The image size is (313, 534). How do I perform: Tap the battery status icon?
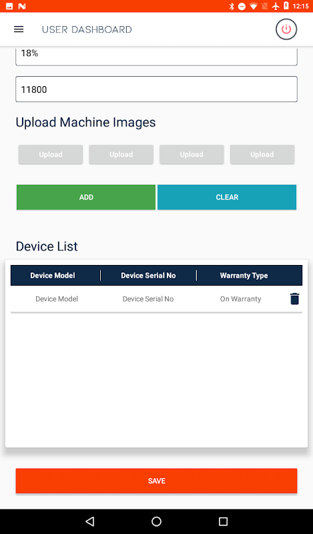point(286,6)
